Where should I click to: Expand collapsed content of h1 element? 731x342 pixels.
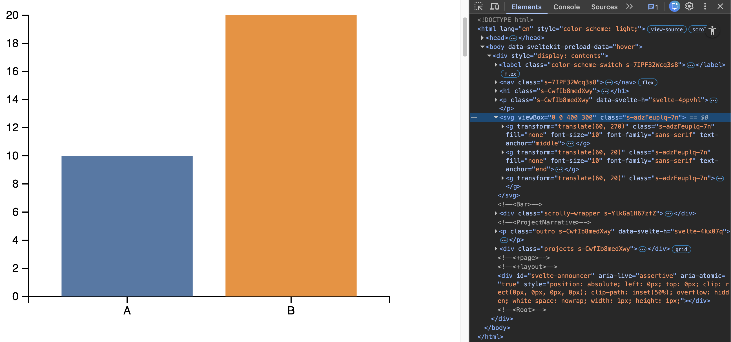tap(605, 91)
